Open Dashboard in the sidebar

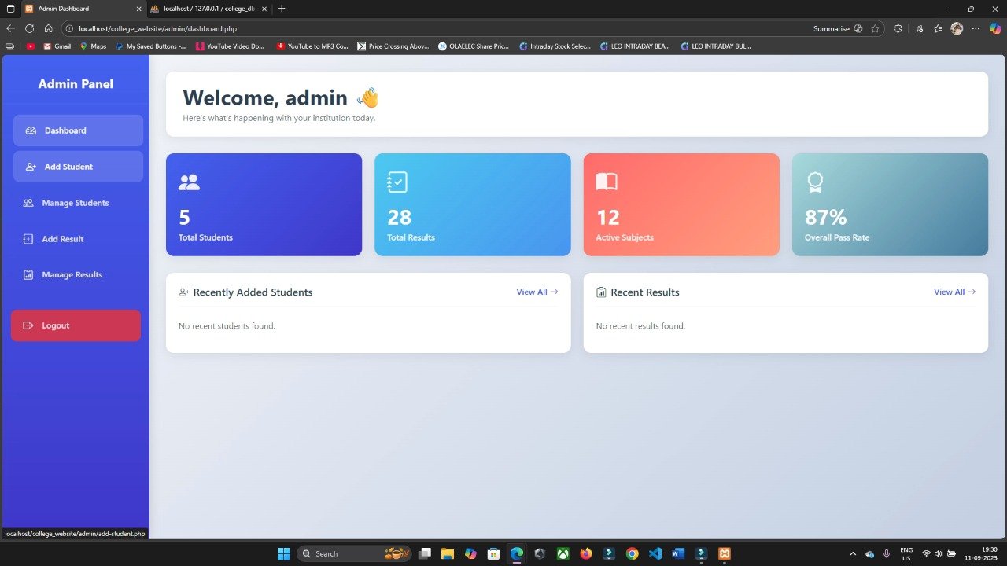click(x=78, y=130)
